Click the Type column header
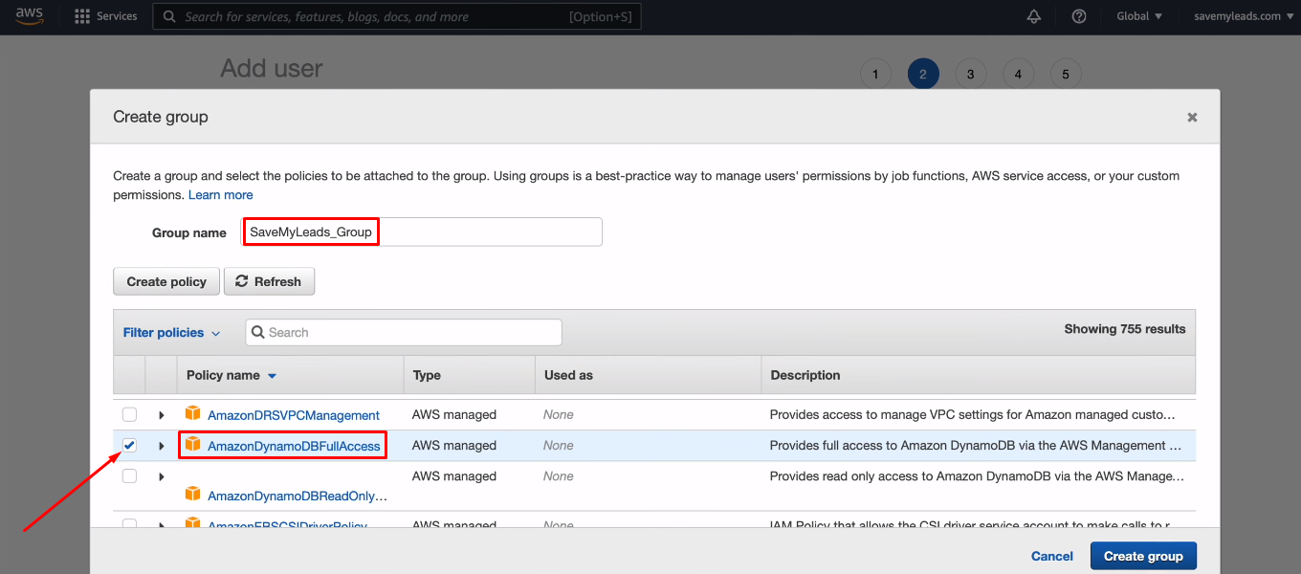This screenshot has width=1301, height=574. pyautogui.click(x=427, y=375)
